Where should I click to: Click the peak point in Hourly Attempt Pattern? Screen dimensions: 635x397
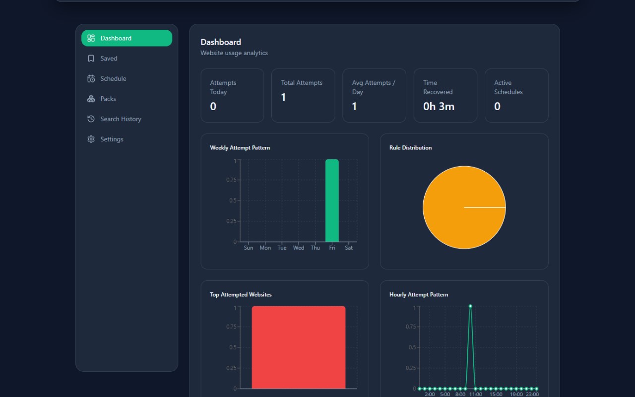coord(470,306)
